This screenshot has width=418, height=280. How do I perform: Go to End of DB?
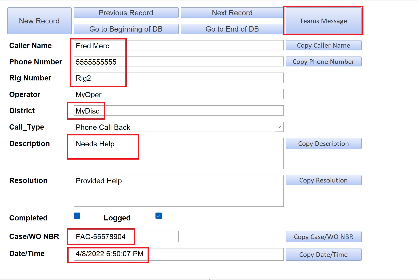tap(231, 29)
